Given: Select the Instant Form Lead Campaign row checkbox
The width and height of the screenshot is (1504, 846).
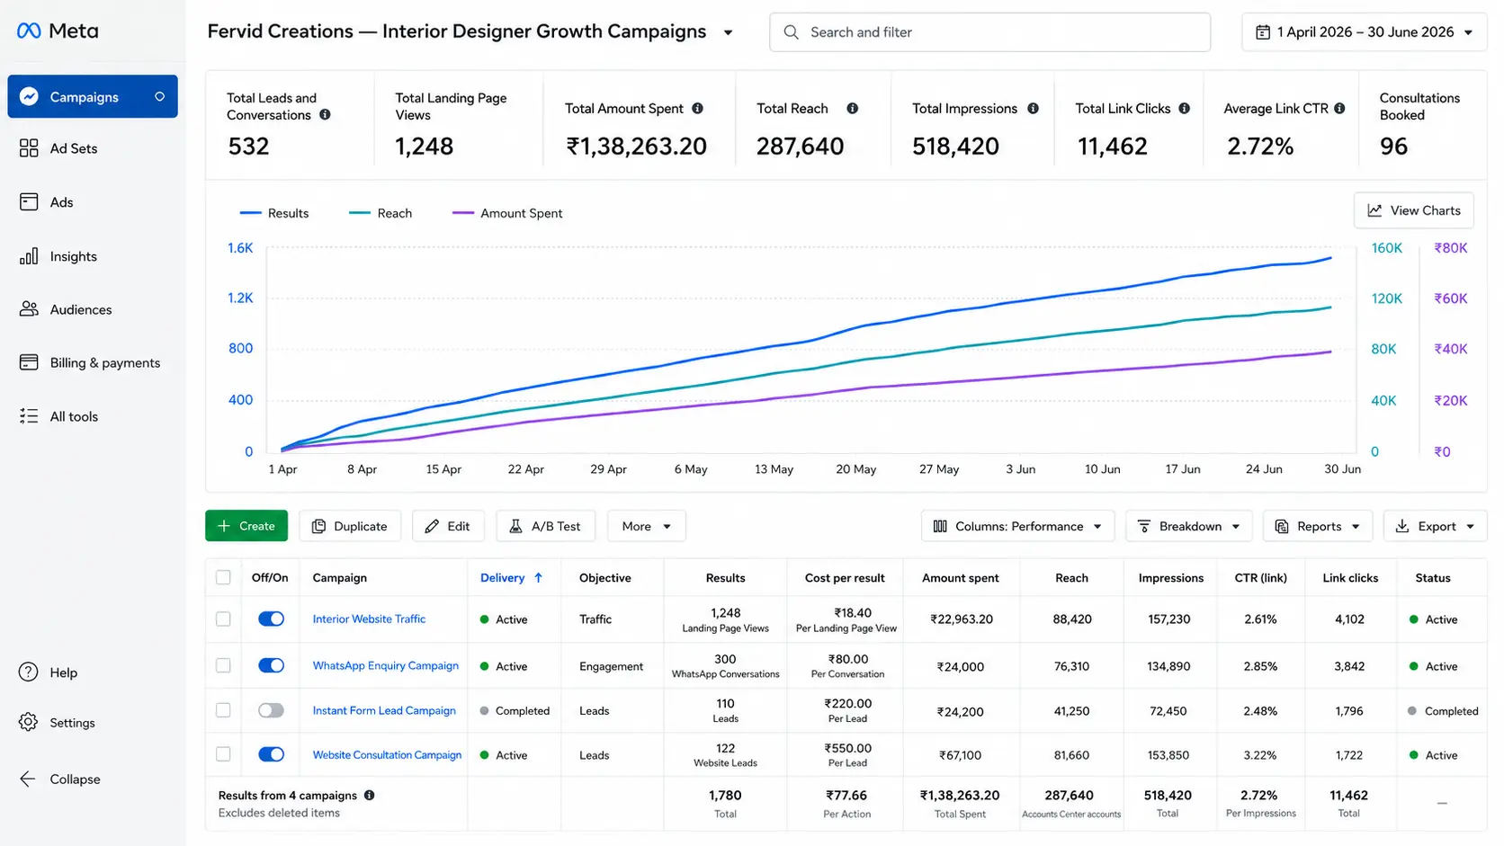Looking at the screenshot, I should 223,710.
